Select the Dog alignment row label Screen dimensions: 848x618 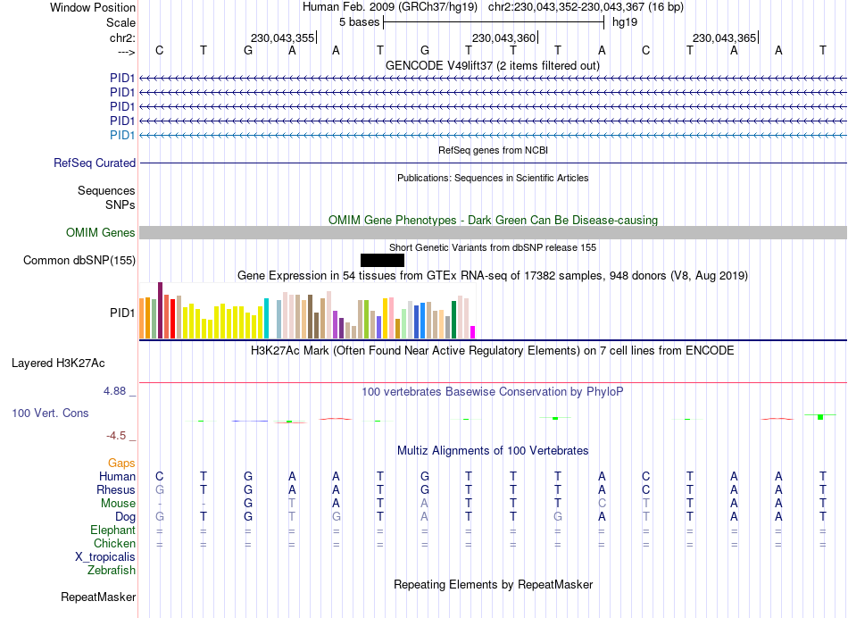pos(125,517)
